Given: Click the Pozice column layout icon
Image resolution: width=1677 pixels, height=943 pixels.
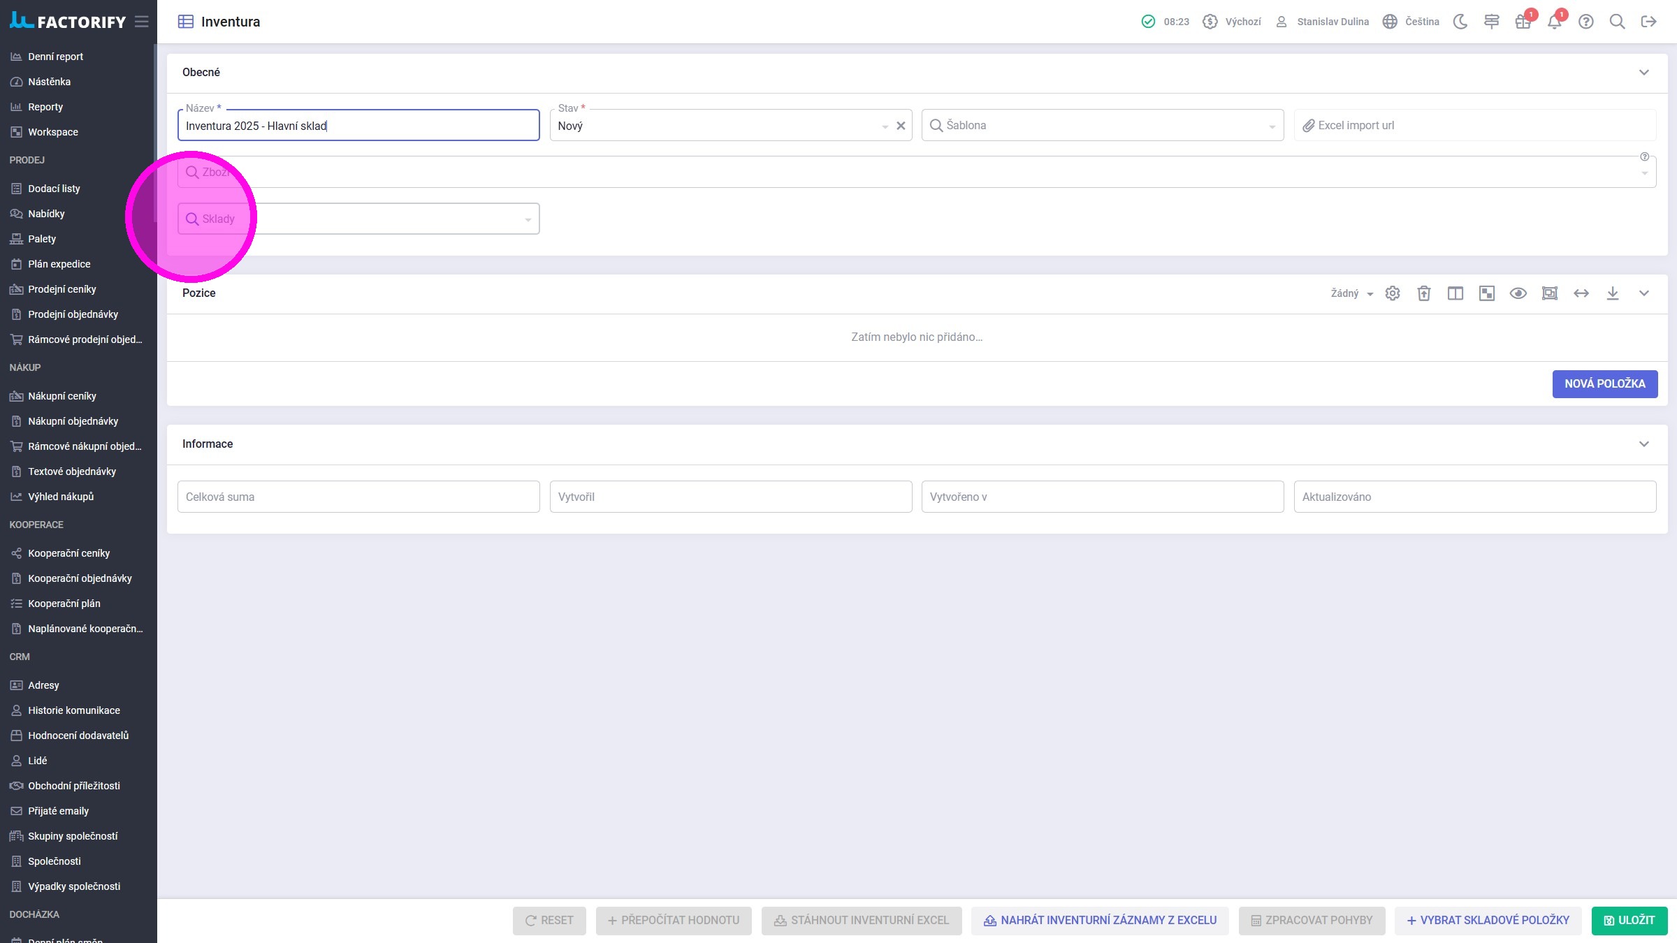Looking at the screenshot, I should 1455,293.
